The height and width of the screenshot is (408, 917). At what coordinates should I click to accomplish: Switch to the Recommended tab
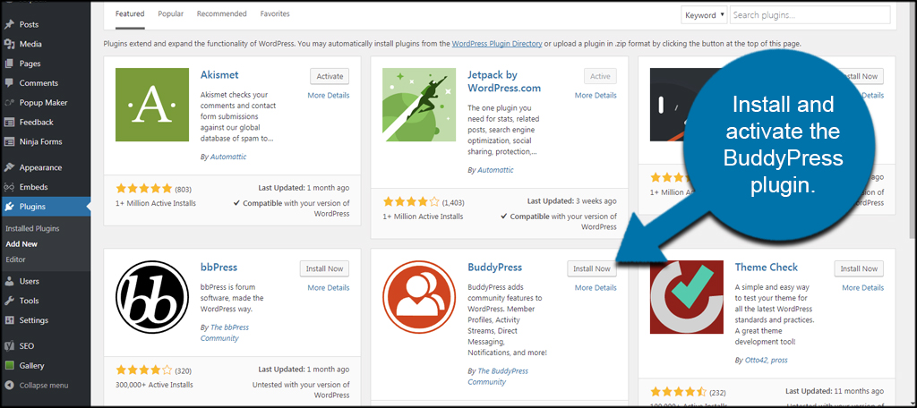click(x=221, y=14)
